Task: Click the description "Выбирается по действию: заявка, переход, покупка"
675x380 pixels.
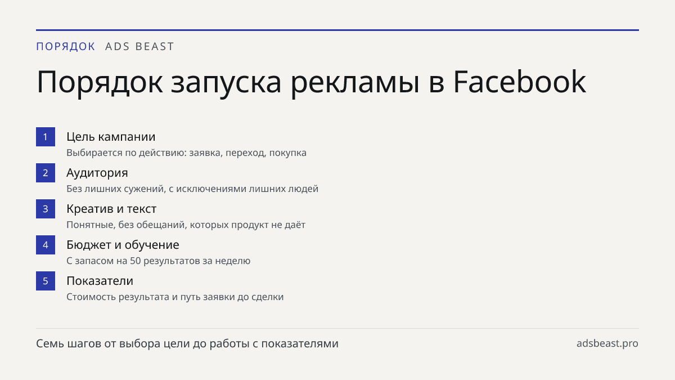Action: (186, 153)
